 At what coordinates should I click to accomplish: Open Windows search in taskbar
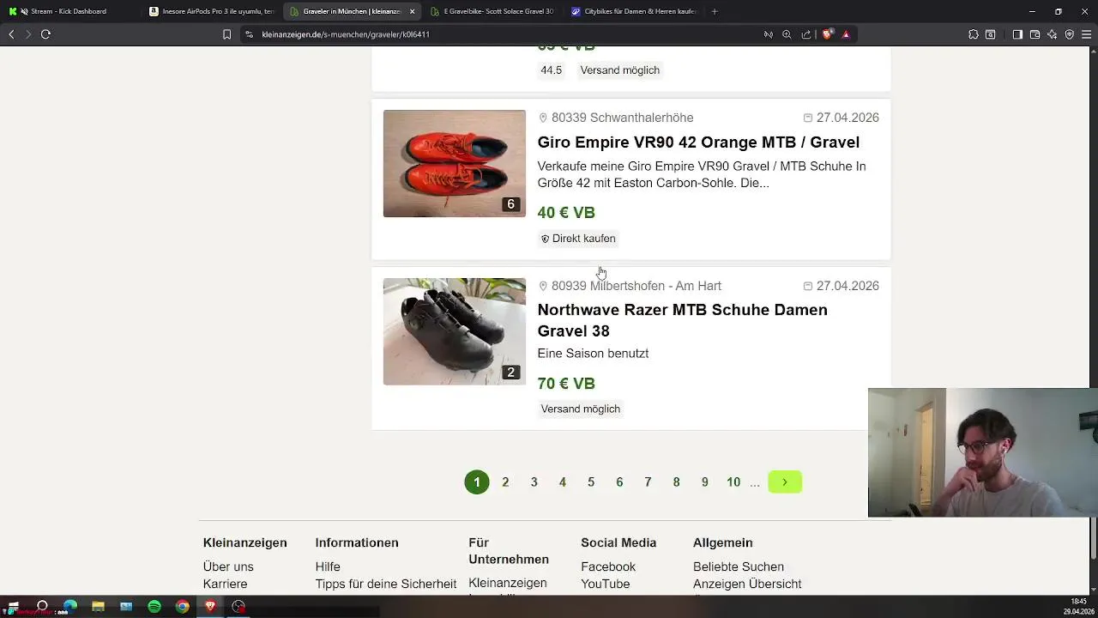pyautogui.click(x=42, y=606)
